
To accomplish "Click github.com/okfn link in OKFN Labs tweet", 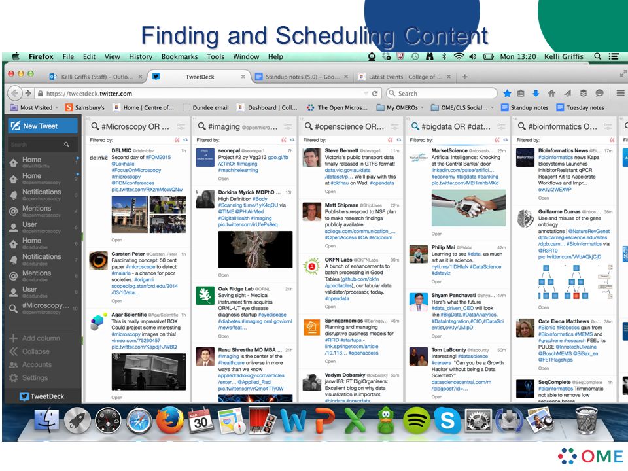I will tap(360, 279).
